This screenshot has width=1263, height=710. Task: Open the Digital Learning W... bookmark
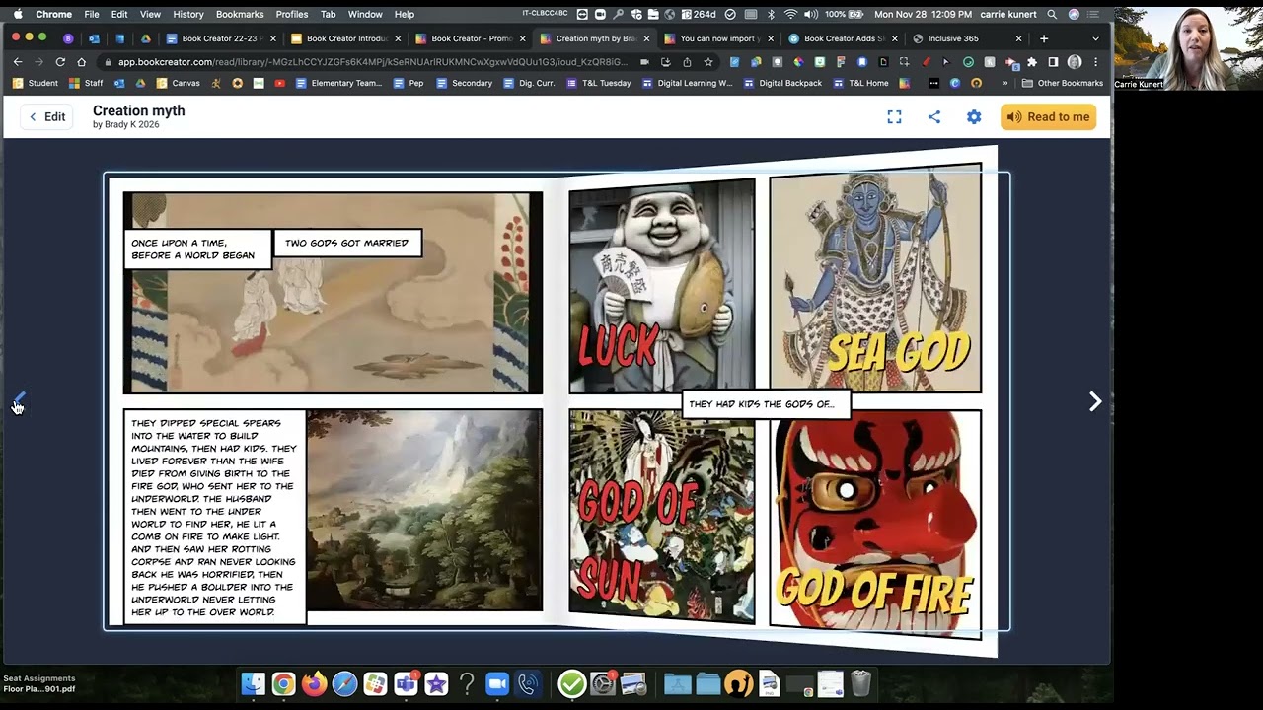tap(688, 83)
